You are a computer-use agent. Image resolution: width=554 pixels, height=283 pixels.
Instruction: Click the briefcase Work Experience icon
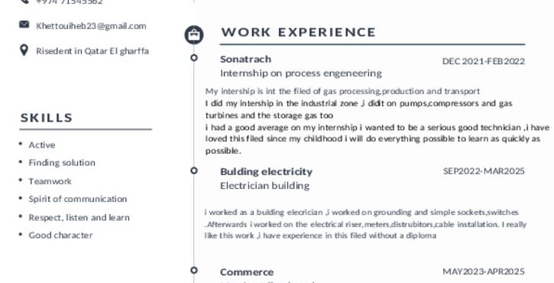click(194, 34)
